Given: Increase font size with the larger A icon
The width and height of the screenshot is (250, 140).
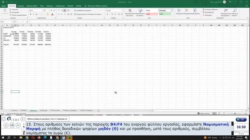Looking at the screenshot, I should tap(51, 10).
